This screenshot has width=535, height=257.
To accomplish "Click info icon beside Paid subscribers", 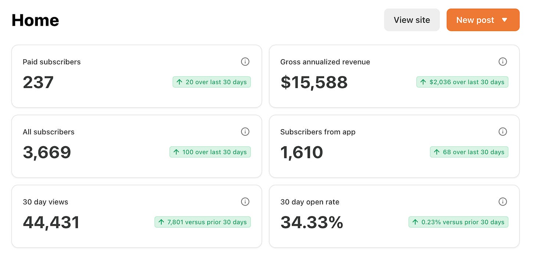I will tap(245, 62).
